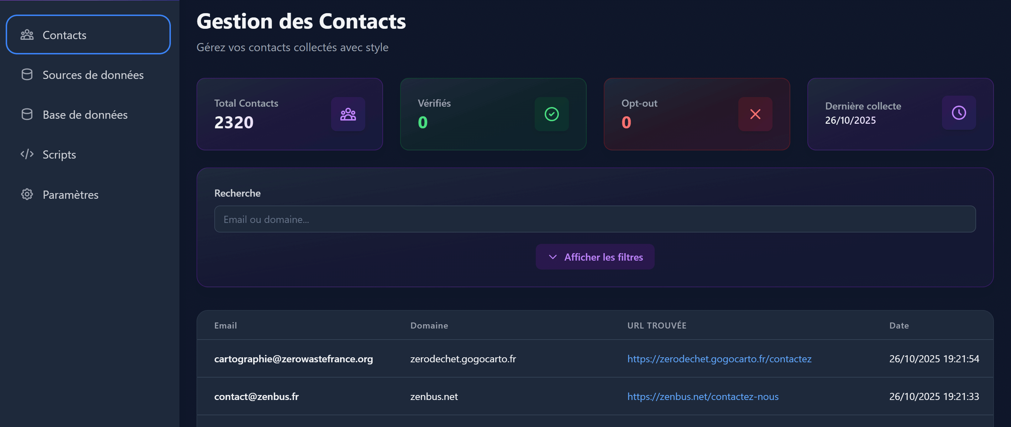Click domain cell zenbus.net
The width and height of the screenshot is (1011, 427).
click(434, 396)
